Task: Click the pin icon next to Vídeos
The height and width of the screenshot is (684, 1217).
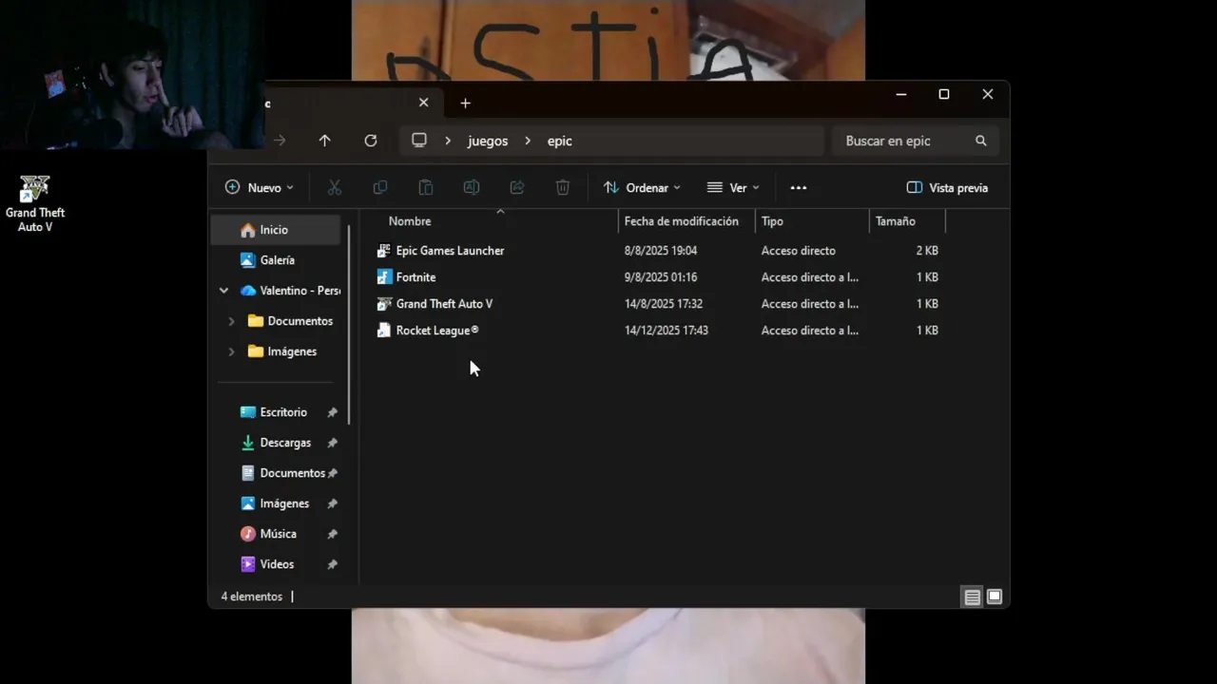Action: 332,564
